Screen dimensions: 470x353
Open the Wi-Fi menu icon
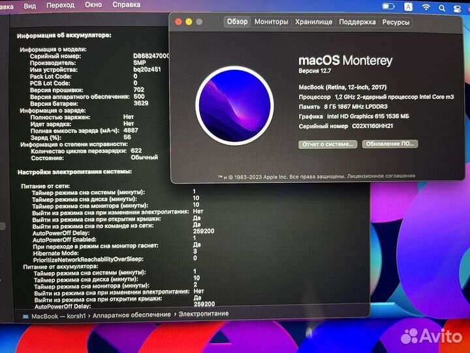426,7
